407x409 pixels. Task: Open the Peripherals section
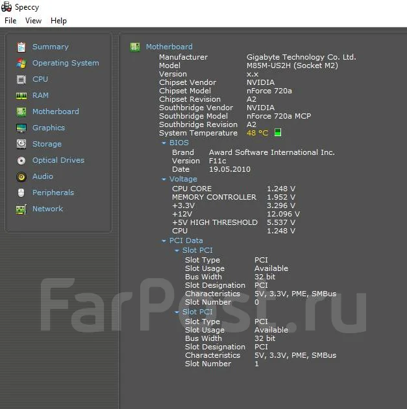pos(53,193)
